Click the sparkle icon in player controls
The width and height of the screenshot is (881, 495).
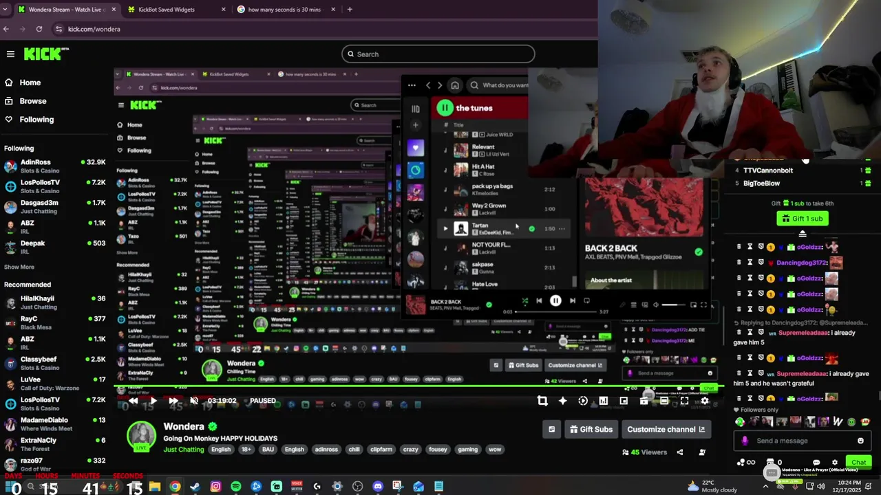coord(562,401)
